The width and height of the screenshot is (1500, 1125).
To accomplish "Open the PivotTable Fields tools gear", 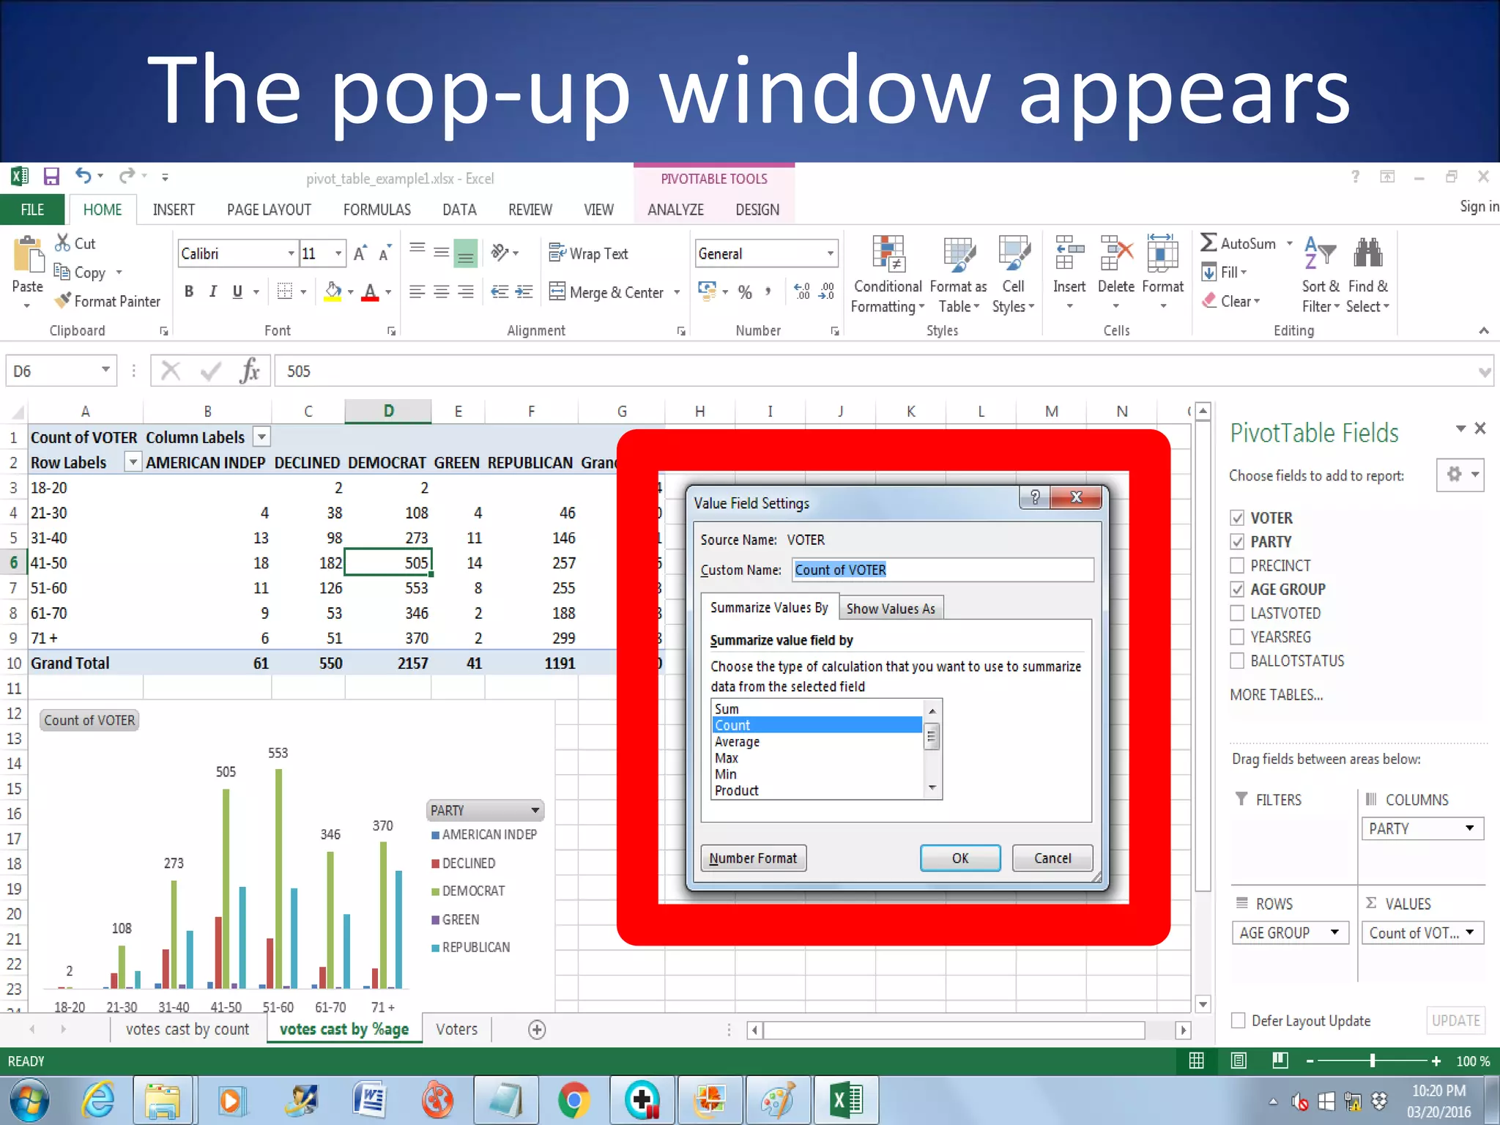I will [x=1460, y=475].
